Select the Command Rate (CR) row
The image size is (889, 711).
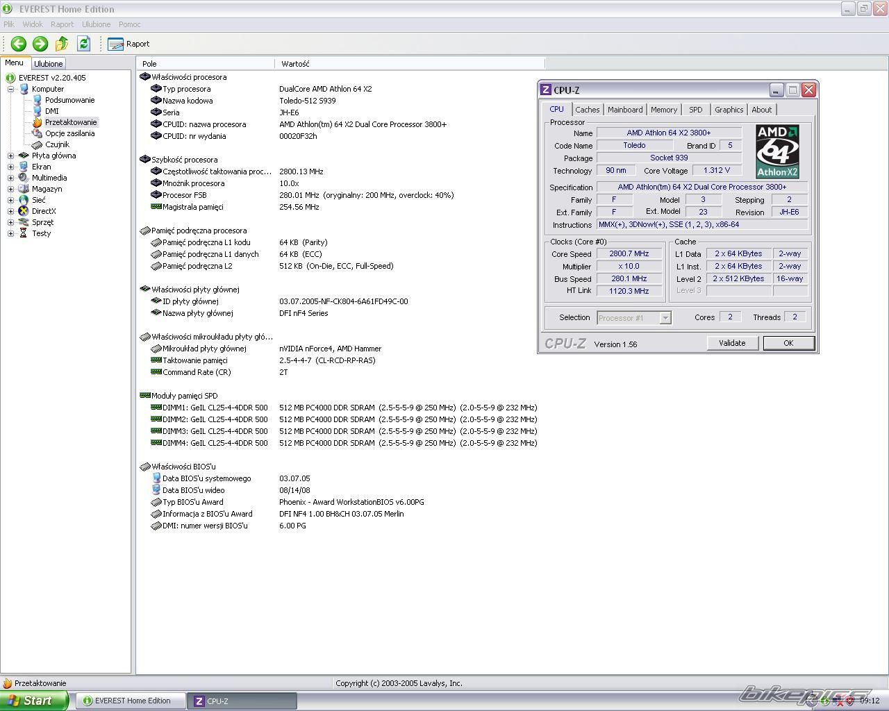pos(219,372)
